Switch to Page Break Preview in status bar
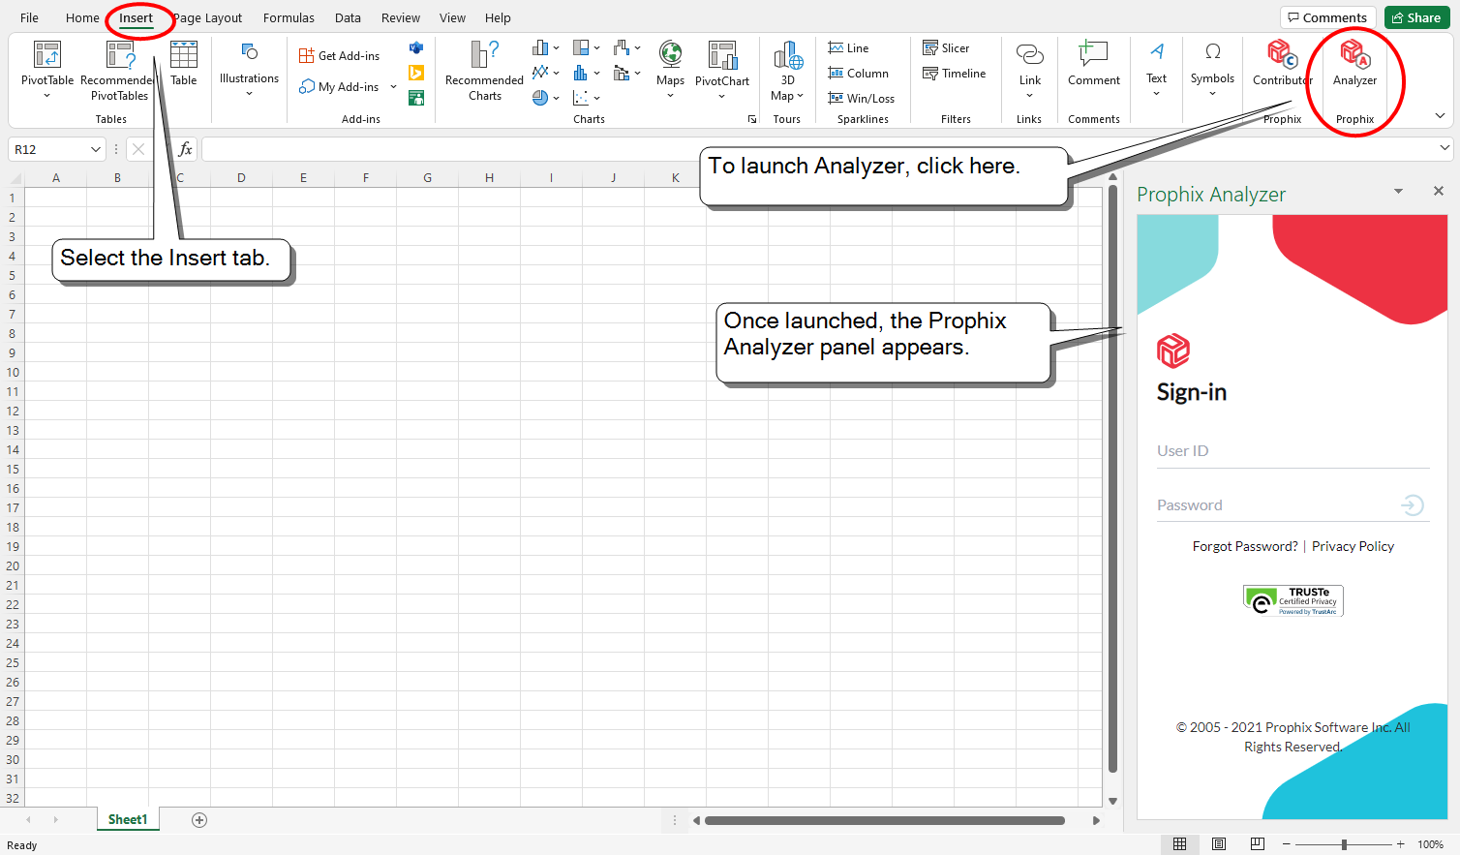The height and width of the screenshot is (855, 1460). point(1258,844)
